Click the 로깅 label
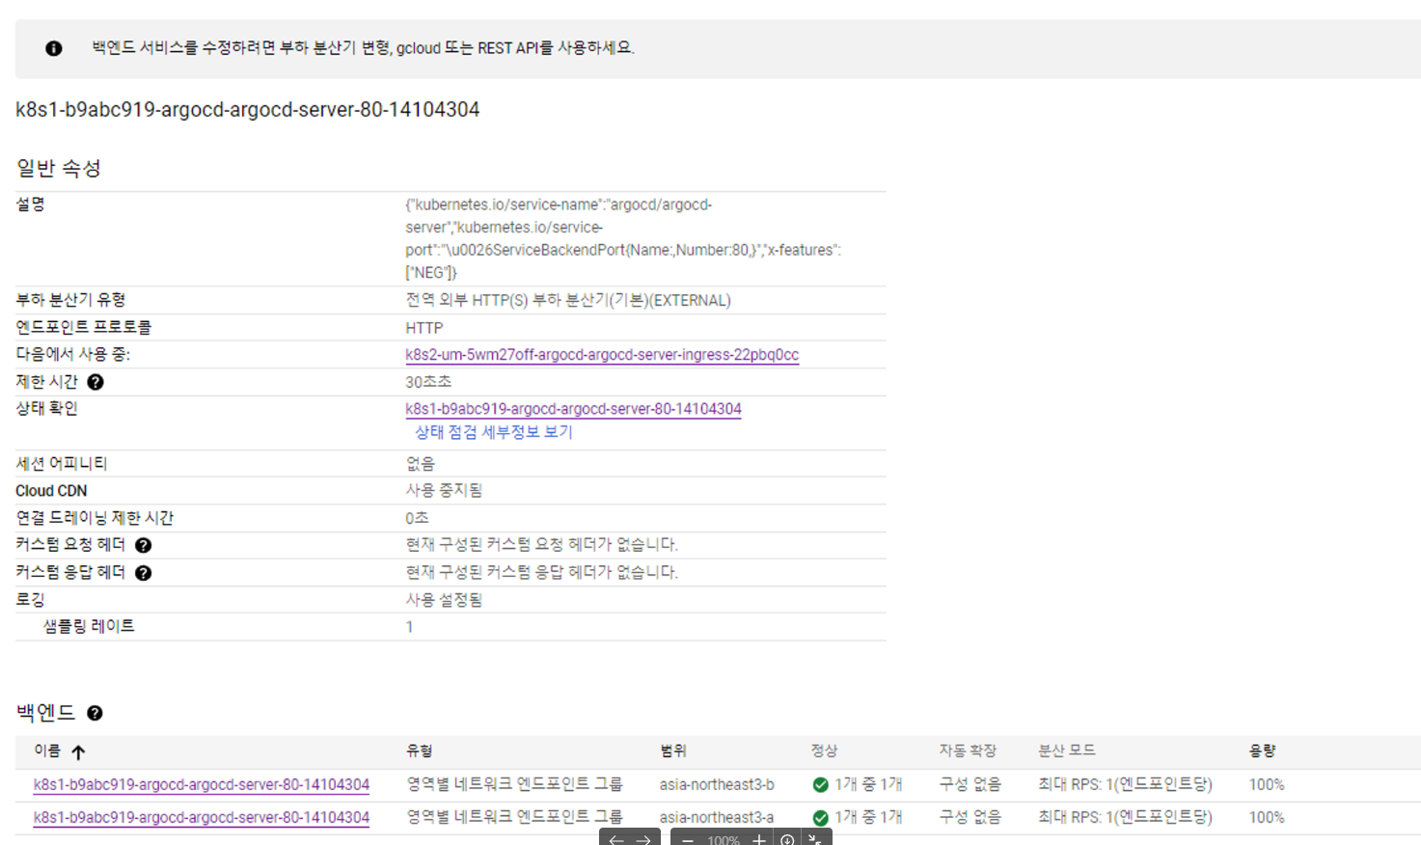Screen dimensions: 1421x845 (x=30, y=600)
